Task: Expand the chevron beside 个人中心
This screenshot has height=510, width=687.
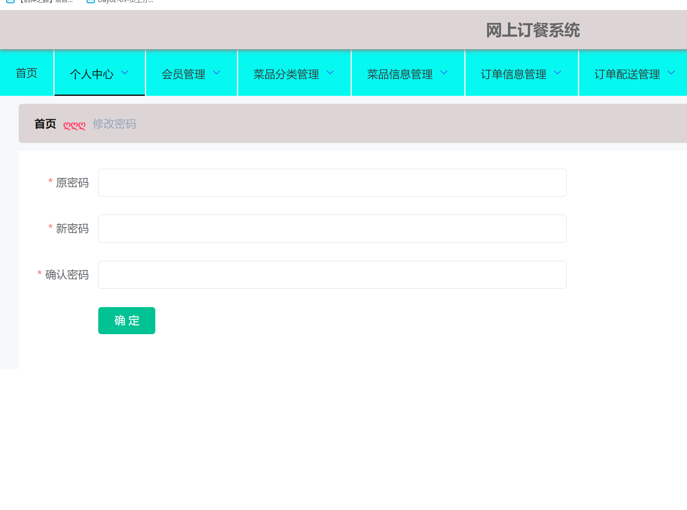Action: (125, 72)
